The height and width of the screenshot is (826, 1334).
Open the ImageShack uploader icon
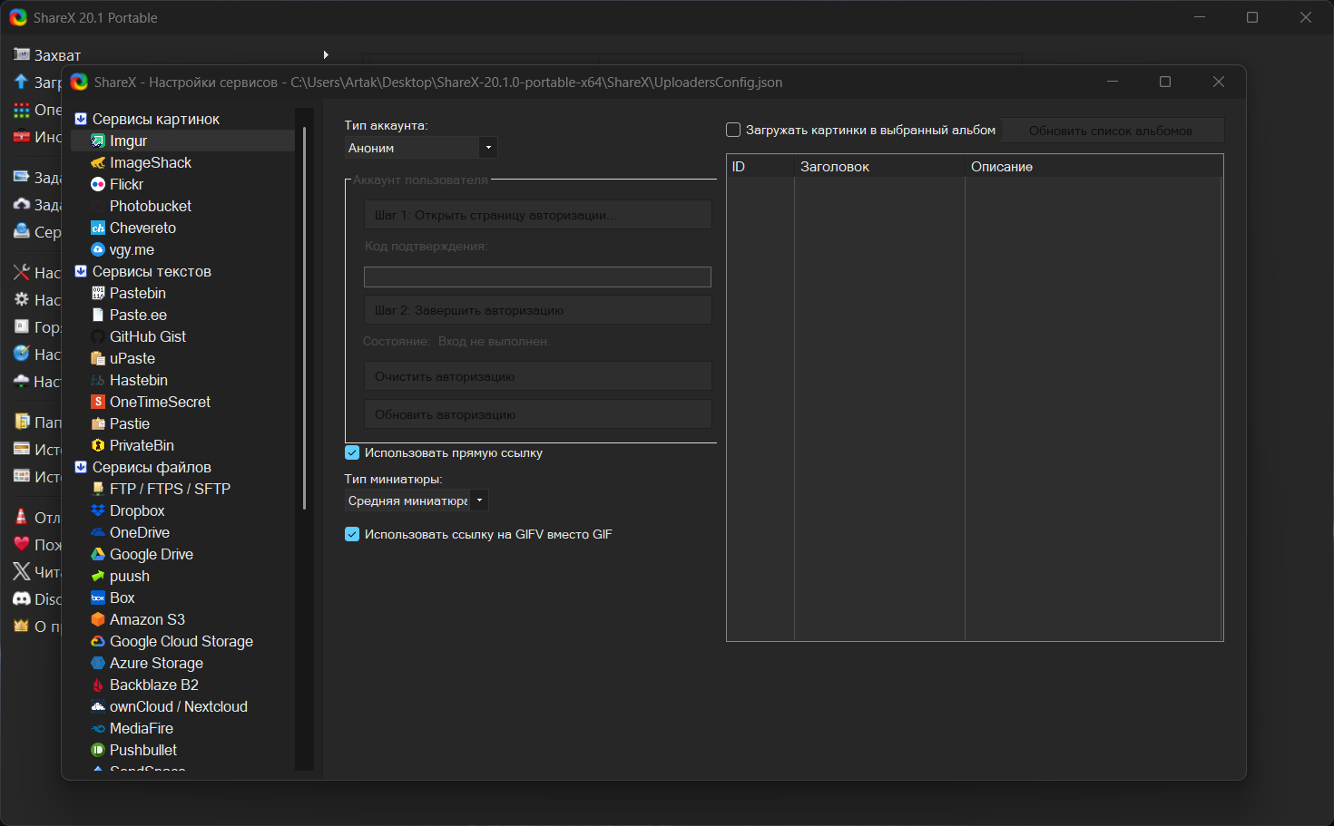(x=98, y=162)
